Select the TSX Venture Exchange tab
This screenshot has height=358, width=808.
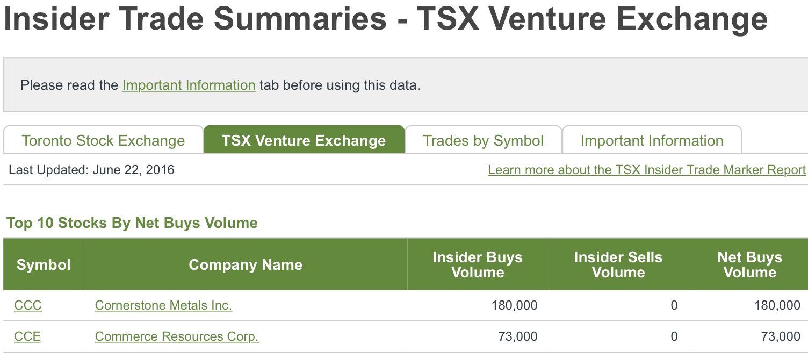pyautogui.click(x=304, y=141)
